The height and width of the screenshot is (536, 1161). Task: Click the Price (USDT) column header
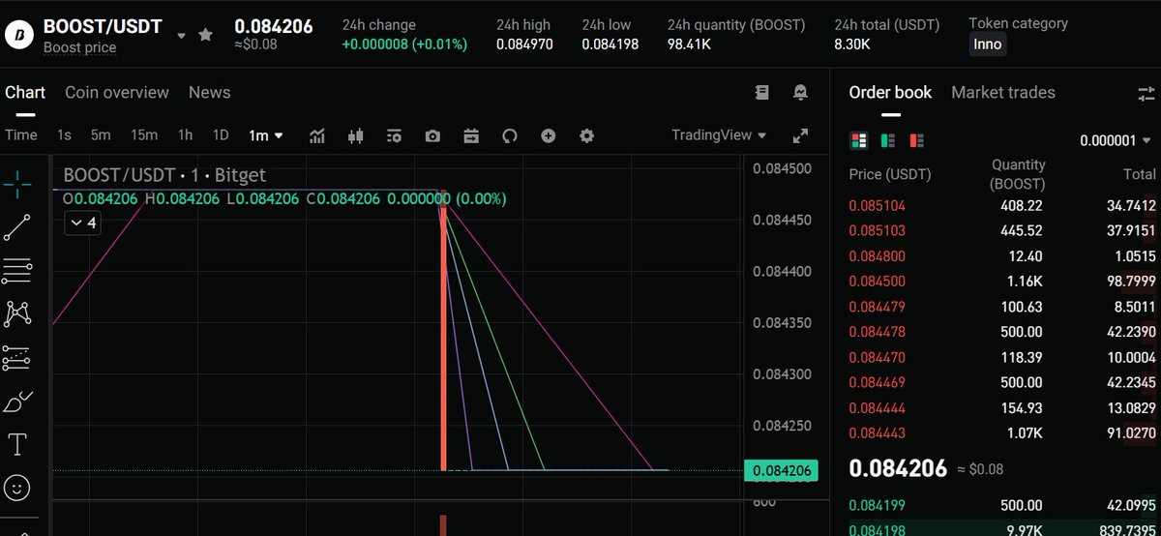(889, 174)
